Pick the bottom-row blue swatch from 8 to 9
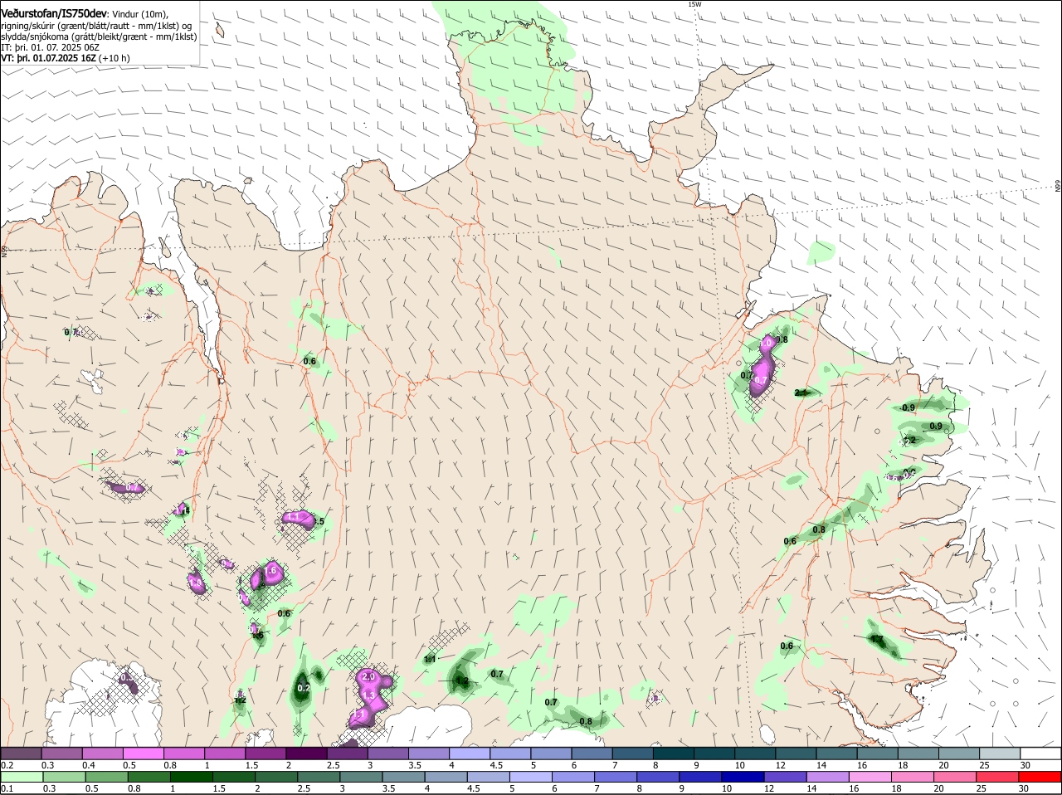This screenshot has width=1062, height=795. tap(658, 777)
